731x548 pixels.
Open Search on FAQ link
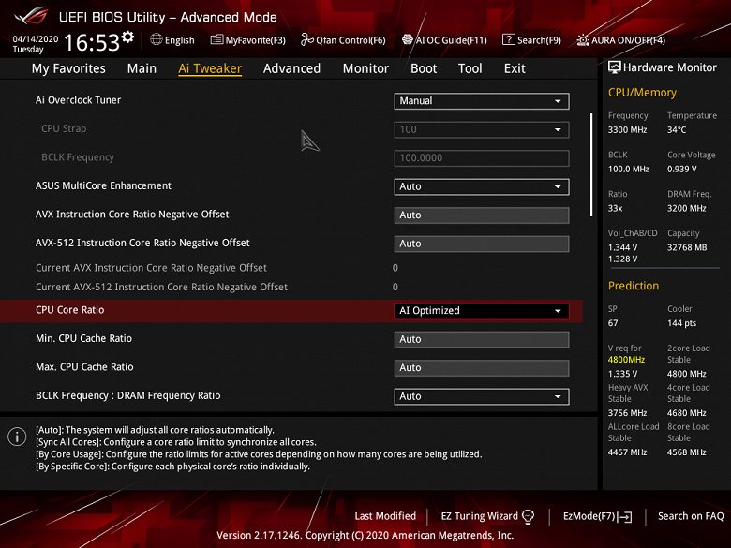[x=691, y=516]
